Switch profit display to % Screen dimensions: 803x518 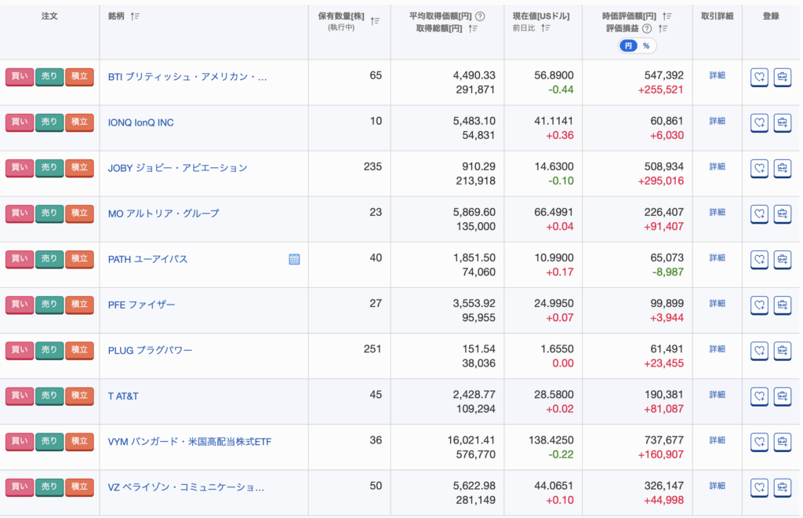coord(646,46)
